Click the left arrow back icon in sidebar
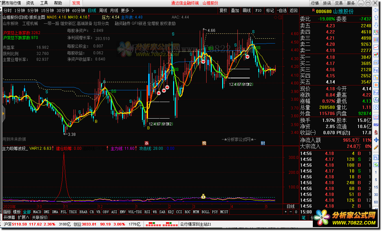 tap(376, 10)
